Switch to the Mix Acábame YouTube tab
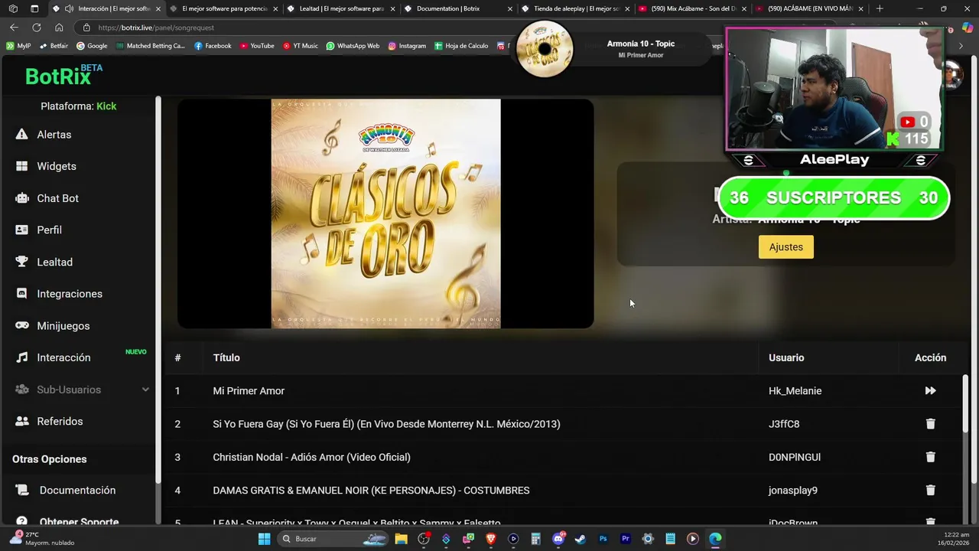The image size is (979, 551). coord(693,8)
